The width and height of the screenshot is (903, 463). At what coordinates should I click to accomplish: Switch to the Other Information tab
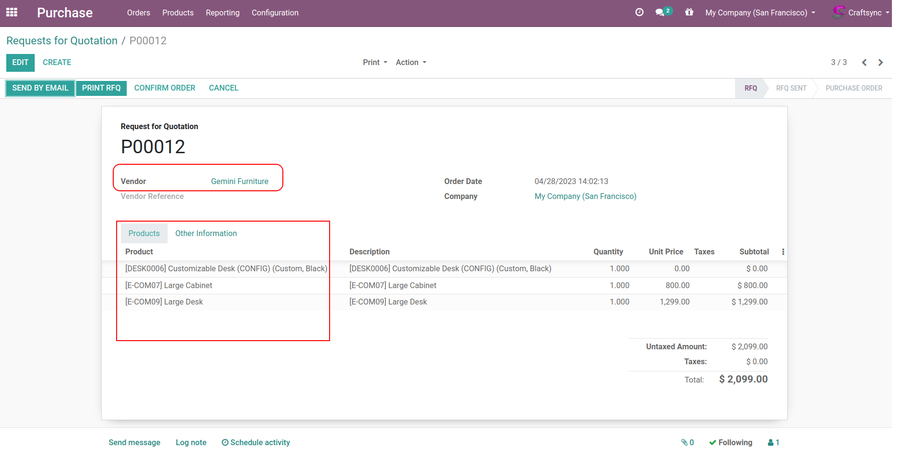206,234
